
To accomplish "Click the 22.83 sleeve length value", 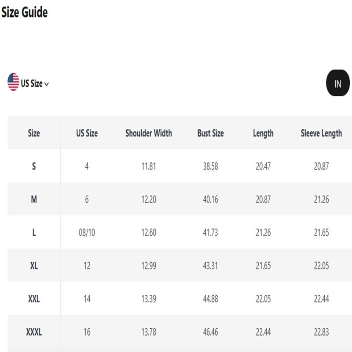I will coord(321,332).
